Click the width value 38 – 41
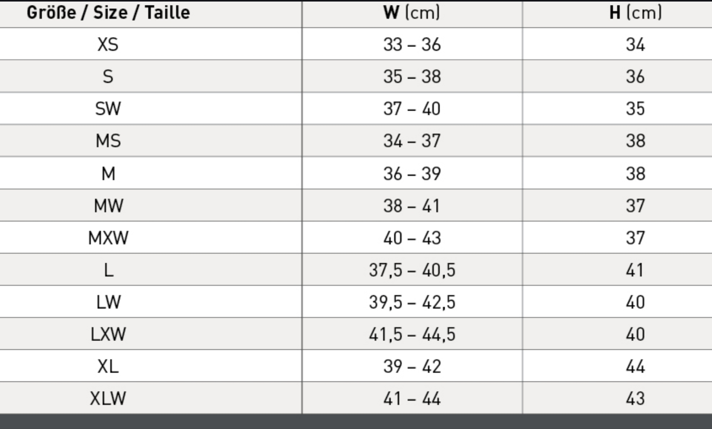 412,206
